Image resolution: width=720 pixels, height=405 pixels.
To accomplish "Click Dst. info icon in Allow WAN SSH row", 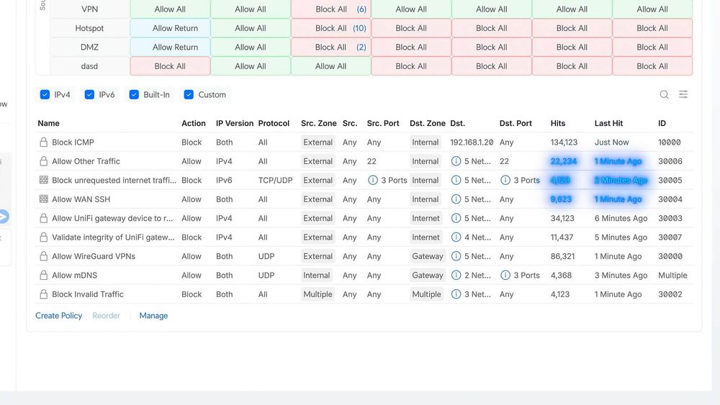I will click(456, 199).
